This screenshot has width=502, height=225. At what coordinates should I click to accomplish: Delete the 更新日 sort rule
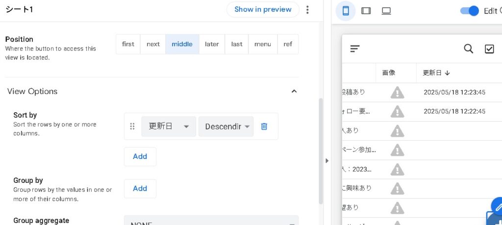coord(264,126)
